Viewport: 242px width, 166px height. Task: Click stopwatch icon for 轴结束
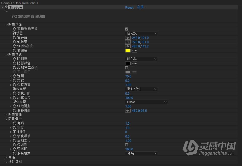(x=14, y=42)
